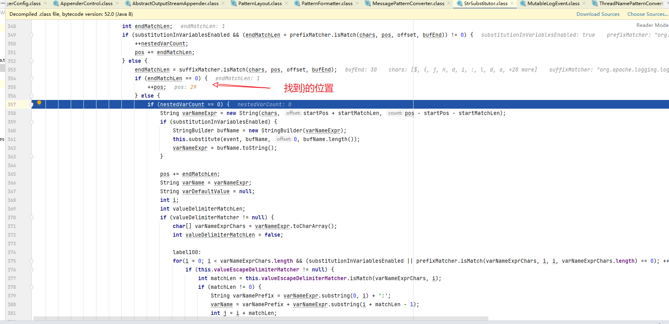Click the 'nestedVarCount: 0' inline debug value
The height and width of the screenshot is (324, 669).
point(265,105)
